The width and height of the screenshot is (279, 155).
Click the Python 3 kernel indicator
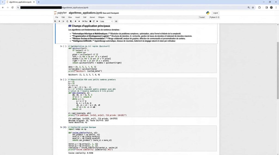pos(213,17)
